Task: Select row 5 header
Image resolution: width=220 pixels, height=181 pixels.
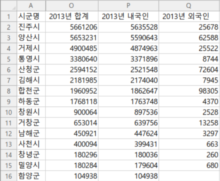Action: click(9, 59)
